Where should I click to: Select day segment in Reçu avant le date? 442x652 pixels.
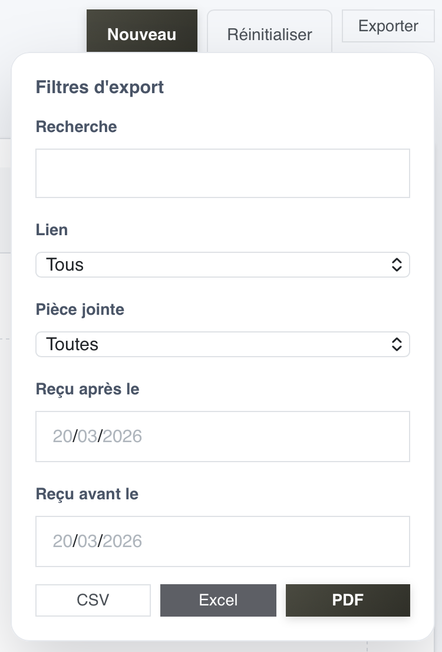pyautogui.click(x=62, y=541)
